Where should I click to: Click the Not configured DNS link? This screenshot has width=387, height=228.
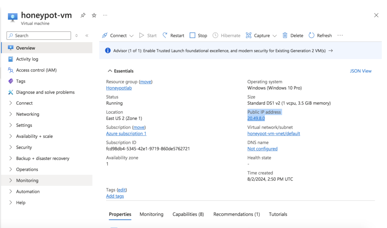tap(262, 149)
